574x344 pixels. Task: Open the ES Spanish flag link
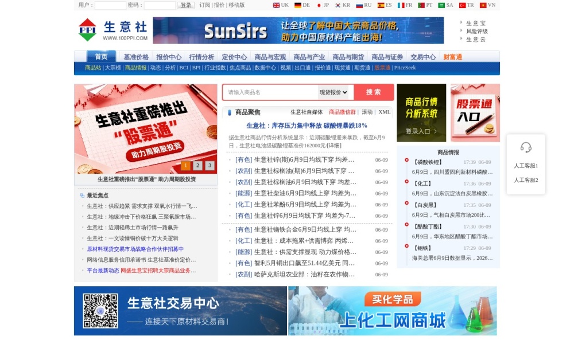point(385,5)
